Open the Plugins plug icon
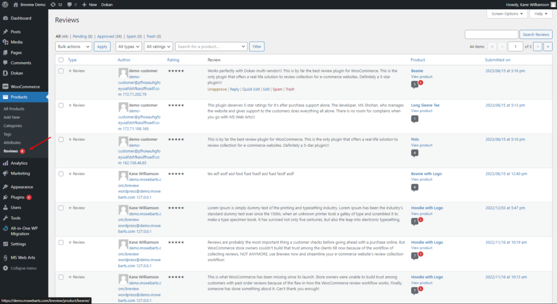Image resolution: width=557 pixels, height=304 pixels. pyautogui.click(x=5, y=197)
